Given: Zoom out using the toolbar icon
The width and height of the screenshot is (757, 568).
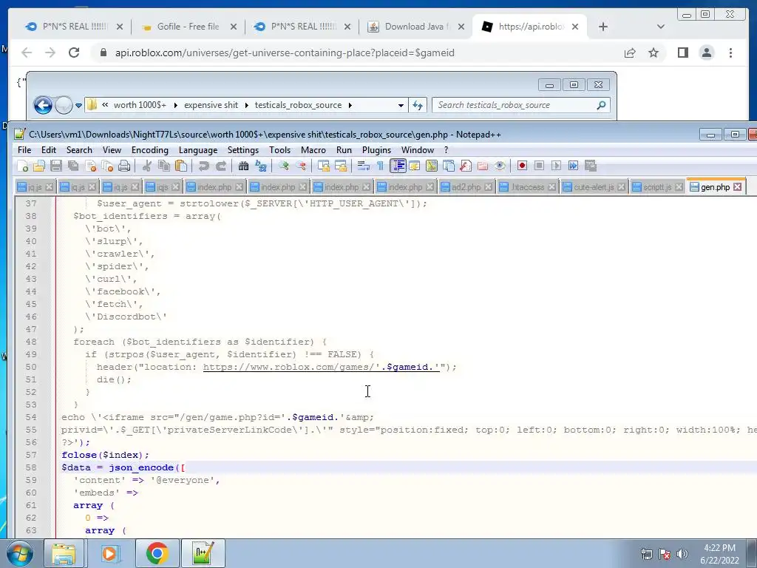Looking at the screenshot, I should (x=300, y=166).
